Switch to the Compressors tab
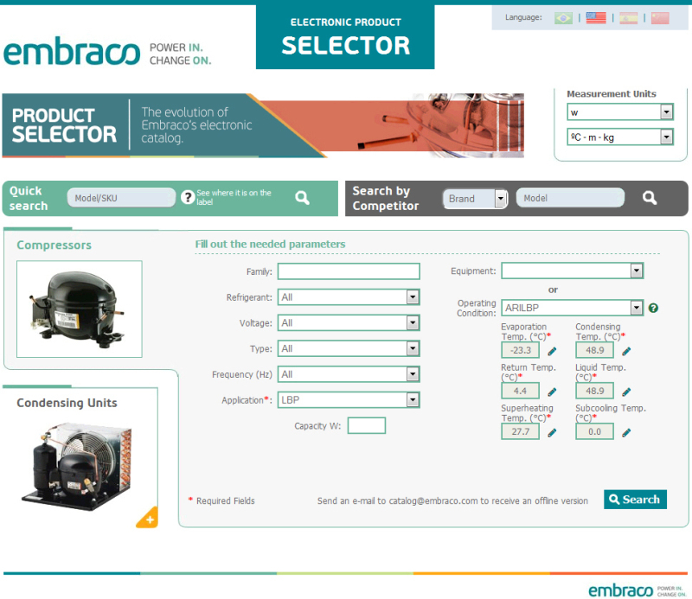 click(54, 245)
